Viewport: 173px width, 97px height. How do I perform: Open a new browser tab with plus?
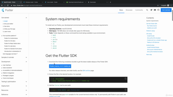tap(110, 2)
